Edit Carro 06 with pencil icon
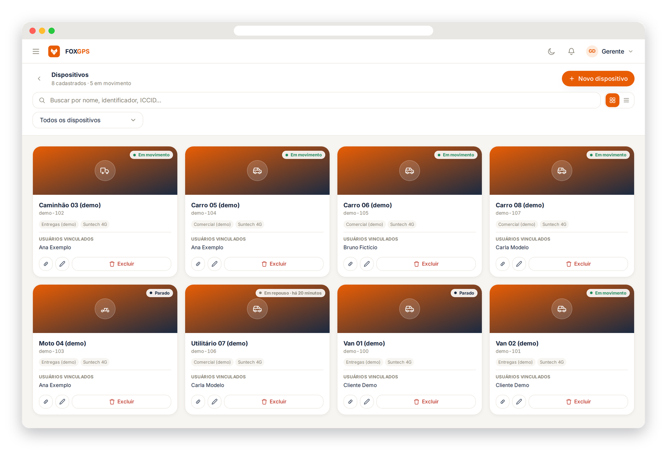The height and width of the screenshot is (455, 667). pos(366,264)
